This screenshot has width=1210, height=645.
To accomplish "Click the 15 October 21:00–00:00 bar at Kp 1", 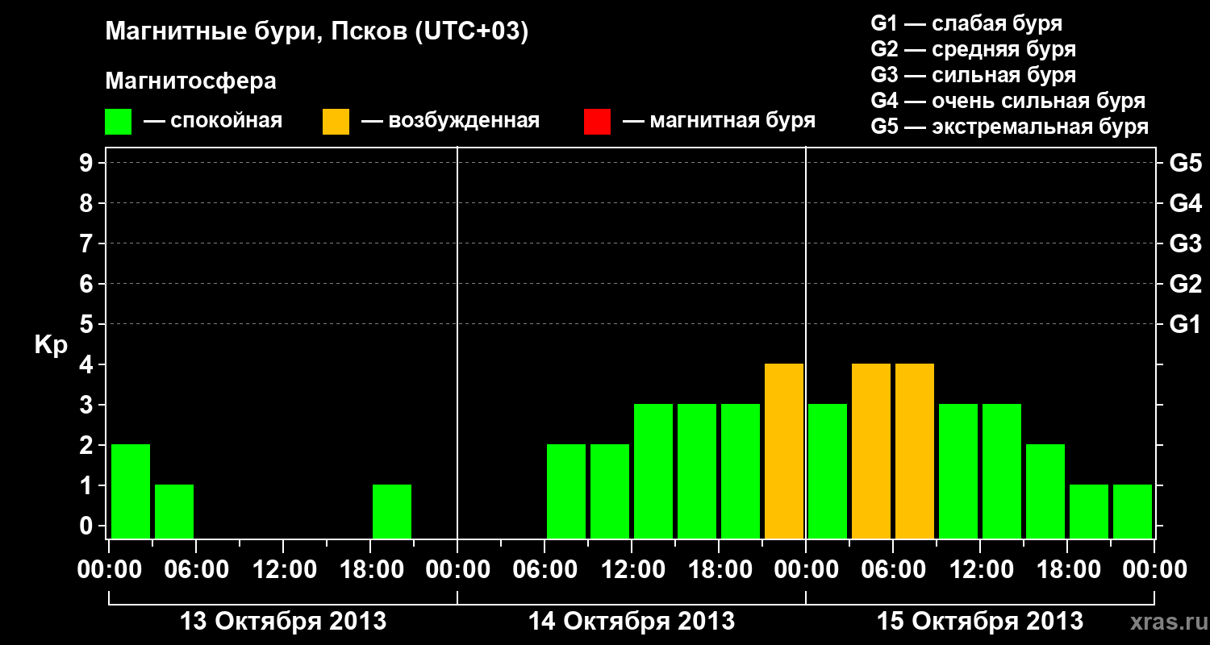I will 1133,511.
